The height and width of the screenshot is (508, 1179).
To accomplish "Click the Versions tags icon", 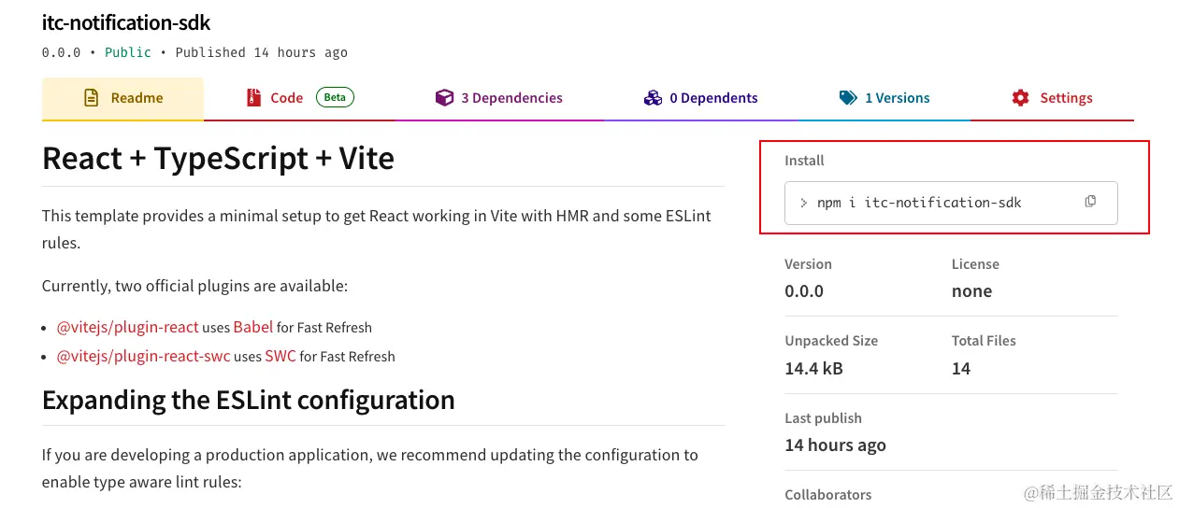I will click(x=848, y=98).
